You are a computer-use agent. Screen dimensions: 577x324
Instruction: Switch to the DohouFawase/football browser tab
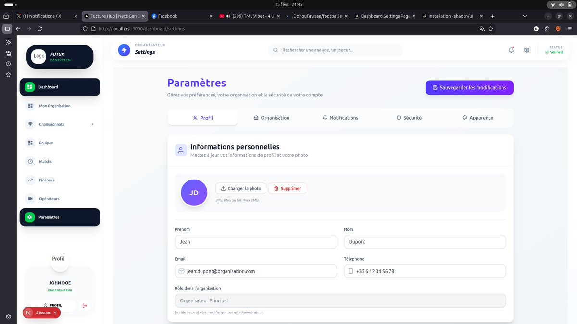(316, 16)
